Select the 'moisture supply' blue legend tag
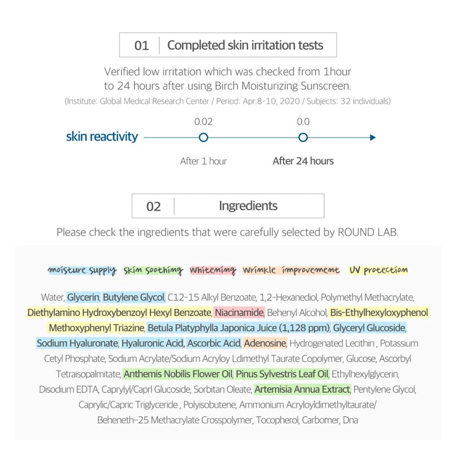455x455 pixels. point(82,270)
